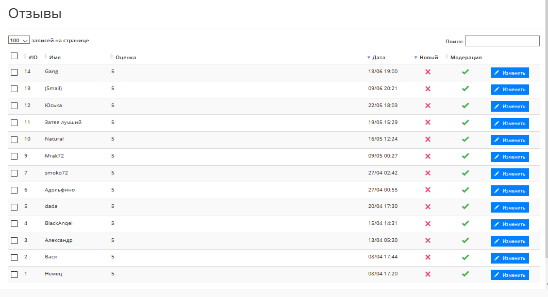Sort the table by the Дата column
This screenshot has height=297, width=548.
[378, 58]
